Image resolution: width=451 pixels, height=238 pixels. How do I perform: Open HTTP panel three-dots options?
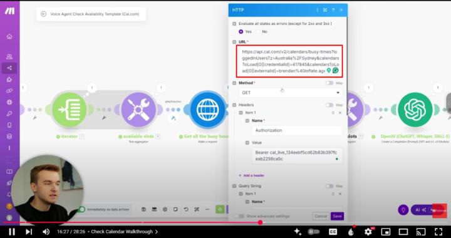tap(317, 10)
